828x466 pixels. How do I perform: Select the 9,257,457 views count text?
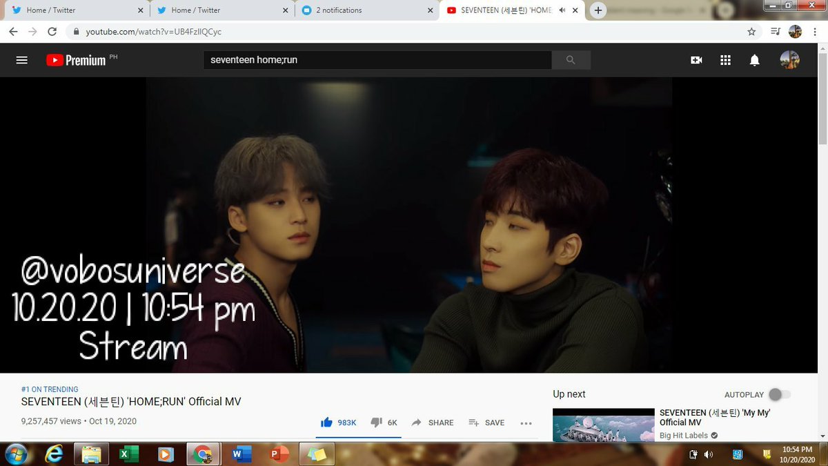point(52,421)
